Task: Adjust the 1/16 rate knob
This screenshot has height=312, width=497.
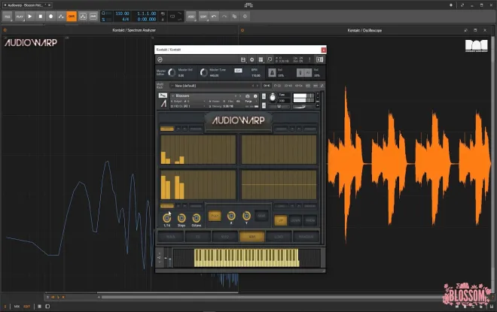Action: [166, 218]
